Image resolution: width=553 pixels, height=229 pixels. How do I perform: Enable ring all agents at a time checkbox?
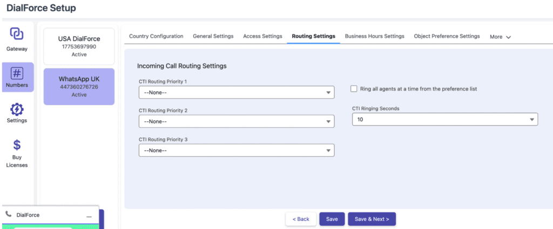[354, 89]
